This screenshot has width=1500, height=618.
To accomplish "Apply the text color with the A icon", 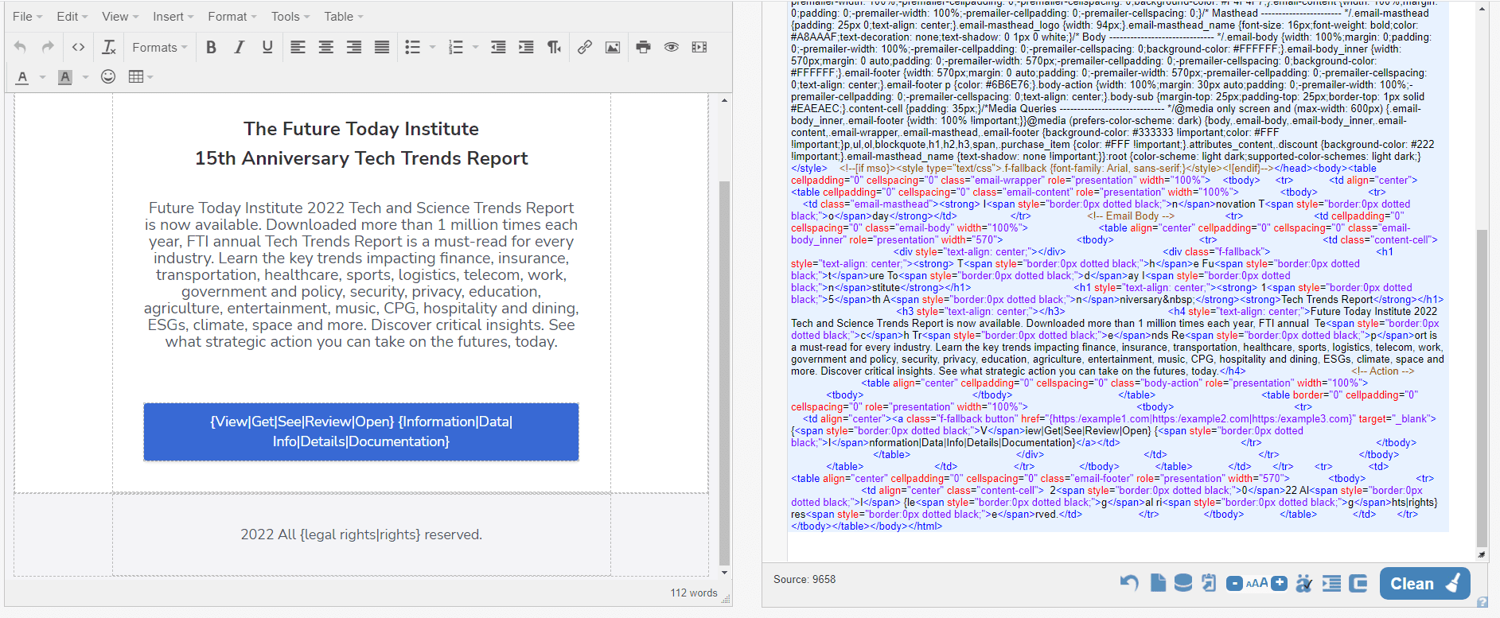I will (x=22, y=76).
